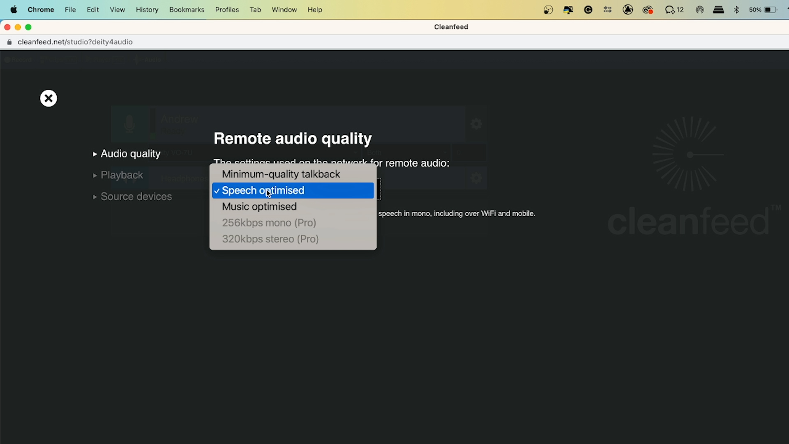This screenshot has height=444, width=789.
Task: Click the cleanfeed.net address field
Action: [75, 42]
